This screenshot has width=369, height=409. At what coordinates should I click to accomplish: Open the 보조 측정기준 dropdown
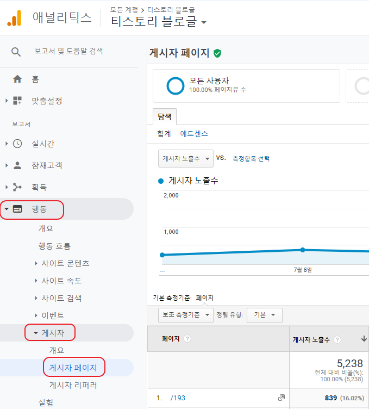tap(186, 315)
